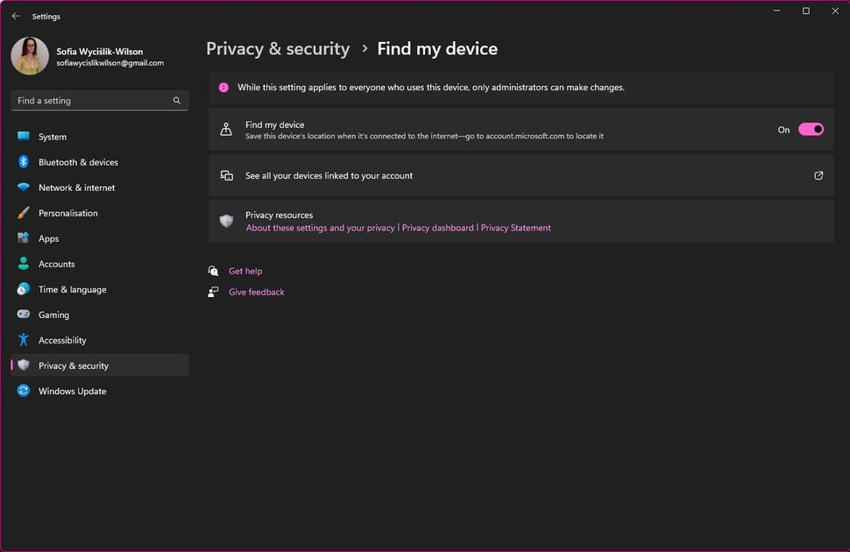Select the System category icon
Viewport: 850px width, 552px height.
click(x=24, y=137)
